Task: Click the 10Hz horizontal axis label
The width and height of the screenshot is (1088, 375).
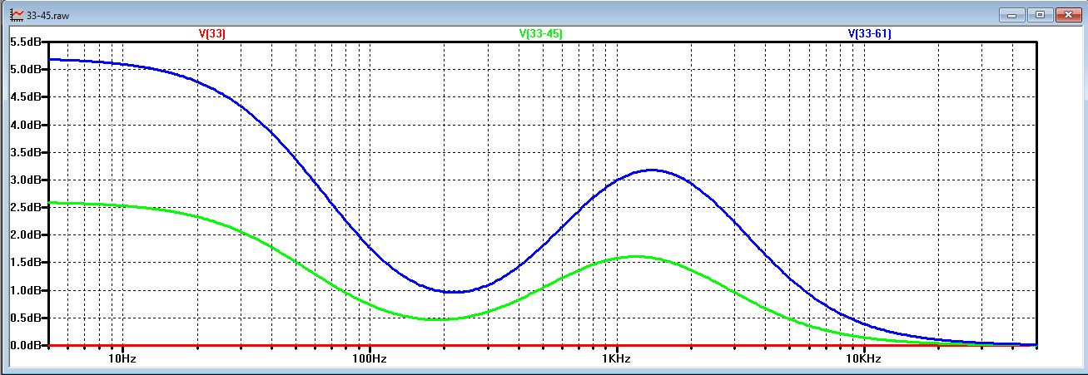Action: pyautogui.click(x=122, y=359)
